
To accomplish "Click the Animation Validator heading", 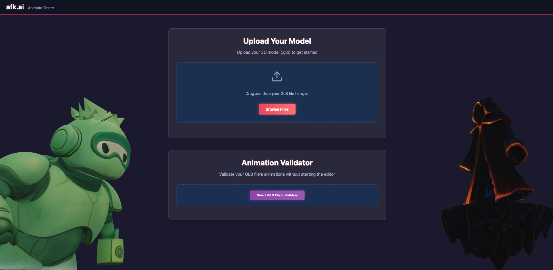I will pos(277,163).
